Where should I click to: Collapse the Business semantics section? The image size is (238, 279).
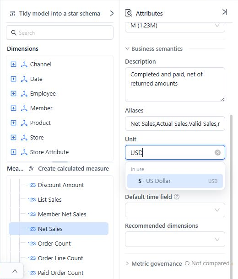point(127,48)
